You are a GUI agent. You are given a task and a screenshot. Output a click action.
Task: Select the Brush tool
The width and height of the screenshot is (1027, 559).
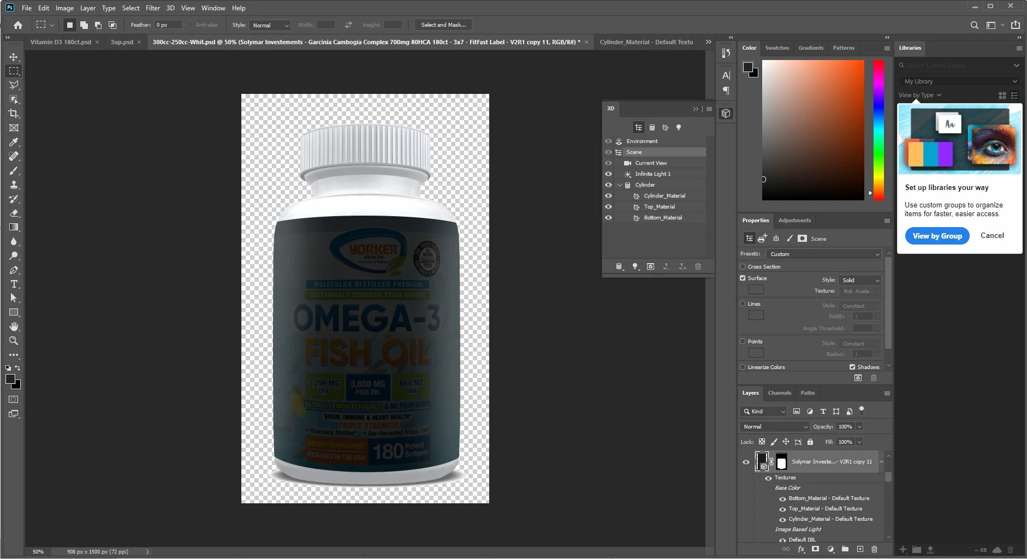tap(14, 170)
